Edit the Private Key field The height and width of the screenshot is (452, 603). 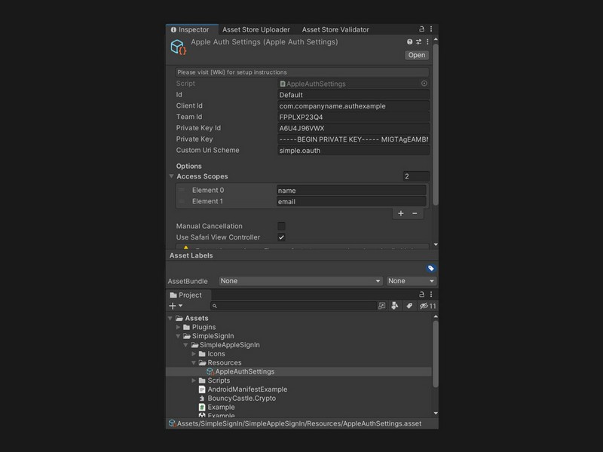(x=353, y=139)
